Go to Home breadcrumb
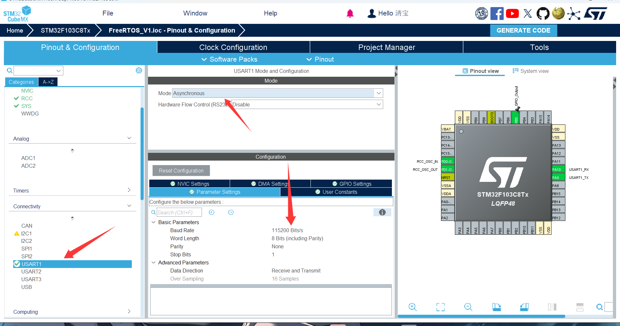 [15, 30]
